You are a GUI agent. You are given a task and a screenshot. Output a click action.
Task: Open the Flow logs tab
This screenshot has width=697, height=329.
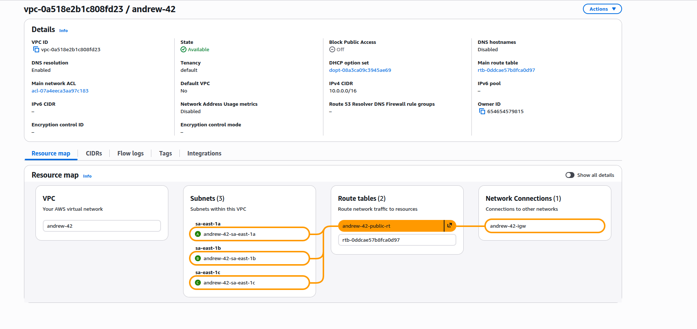pyautogui.click(x=130, y=153)
